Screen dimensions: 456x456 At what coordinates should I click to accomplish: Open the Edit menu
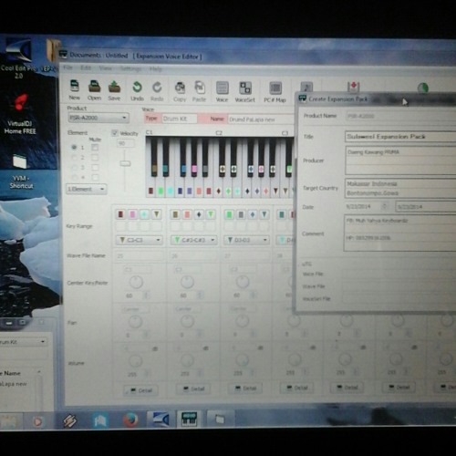point(86,67)
